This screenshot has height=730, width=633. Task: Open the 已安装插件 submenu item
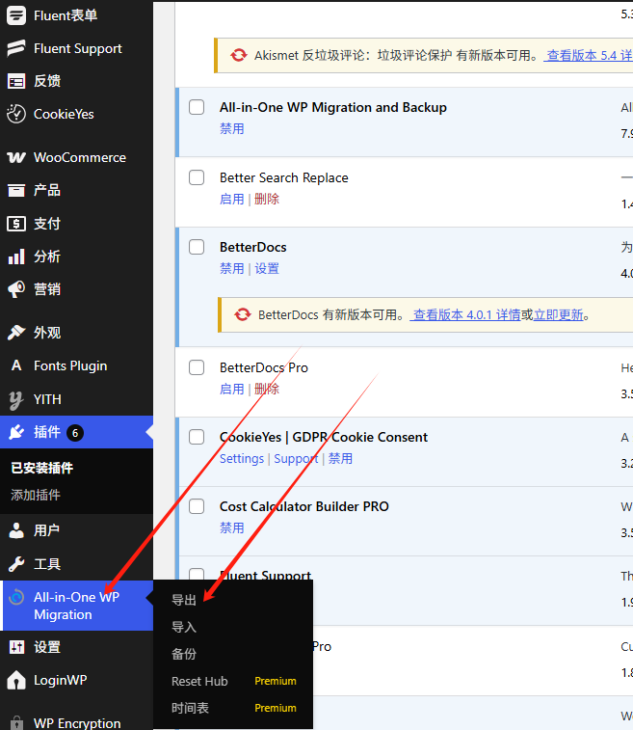[x=41, y=468]
